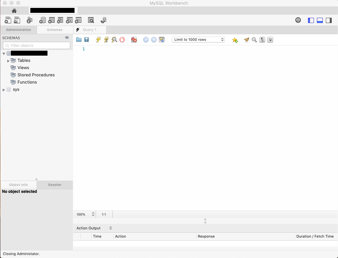Toggle continue-on-error execution mode
The width and height of the screenshot is (338, 258).
134,39
